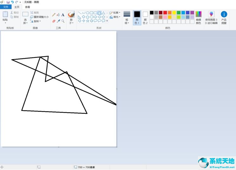Click the 重新调整大小 resize button
Image resolution: width=236 pixels, height=170 pixels.
click(x=39, y=17)
